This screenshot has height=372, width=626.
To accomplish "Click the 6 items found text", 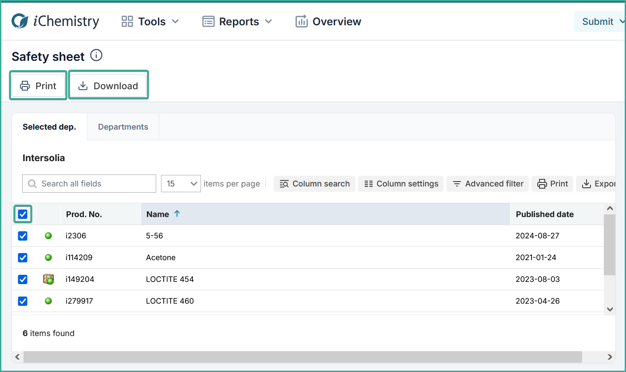I will point(48,333).
